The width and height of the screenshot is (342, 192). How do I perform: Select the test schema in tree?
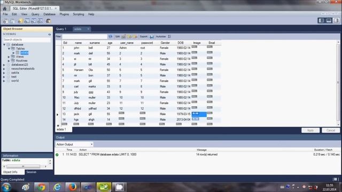(x=14, y=77)
